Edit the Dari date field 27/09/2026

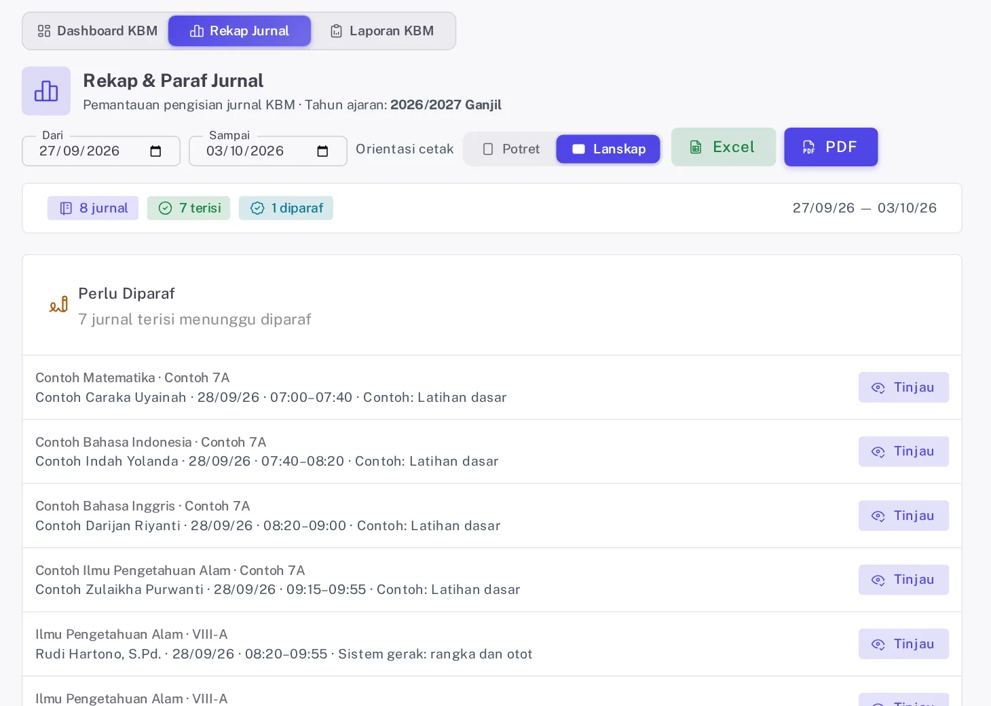click(101, 151)
